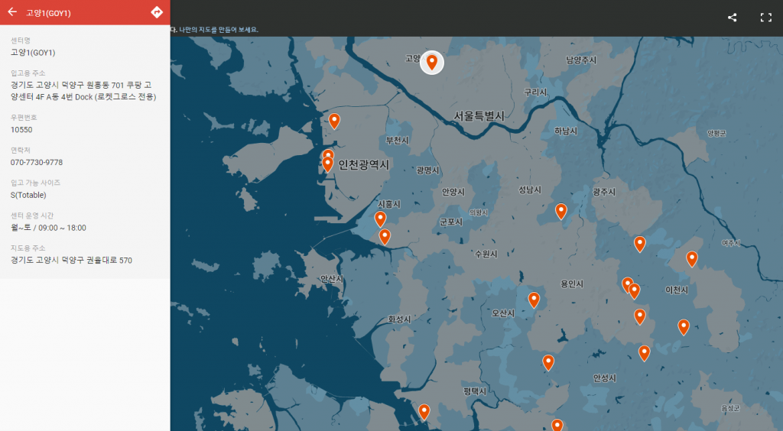
Task: Click the pin southwest of 평택시 label
Action: coord(424,412)
